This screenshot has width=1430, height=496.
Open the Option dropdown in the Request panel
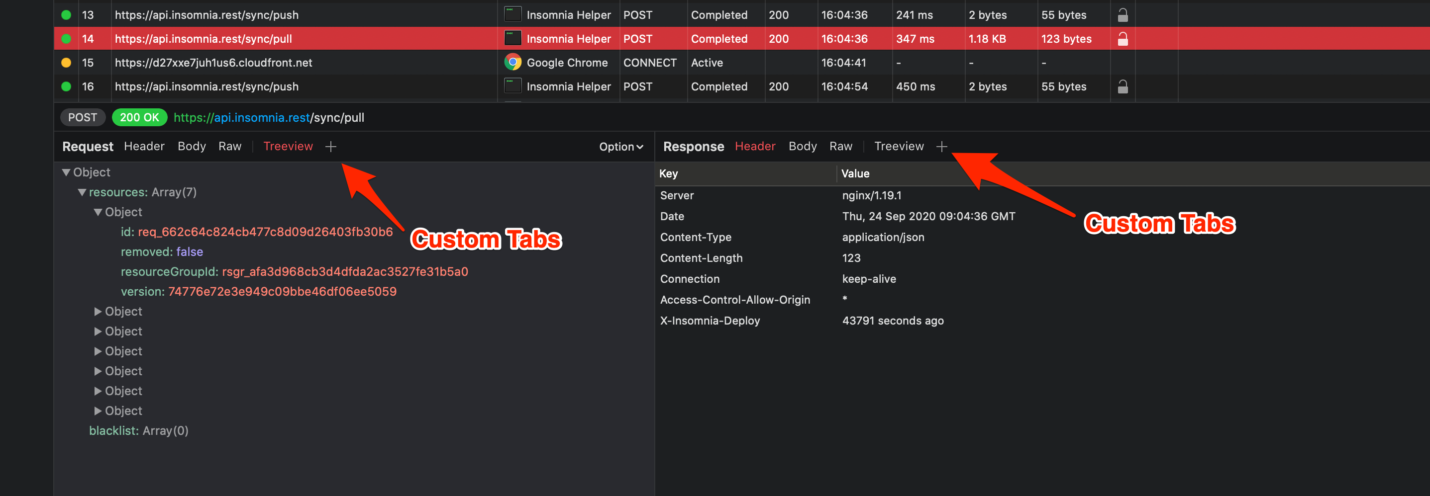pos(620,146)
